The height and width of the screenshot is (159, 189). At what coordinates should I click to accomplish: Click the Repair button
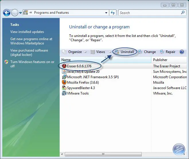pos(170,52)
